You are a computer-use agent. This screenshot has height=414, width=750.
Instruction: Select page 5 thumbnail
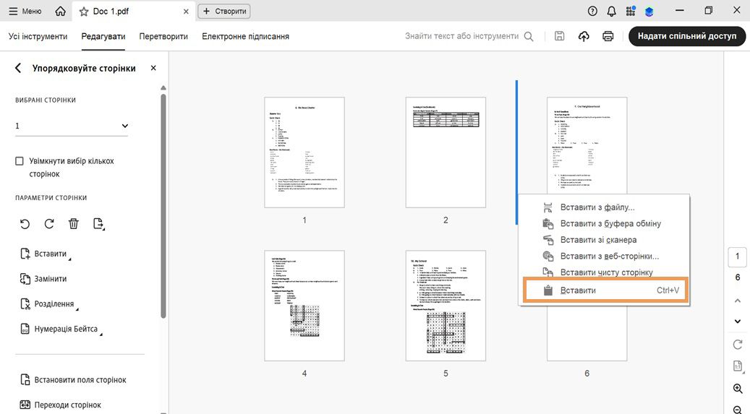[x=446, y=306]
